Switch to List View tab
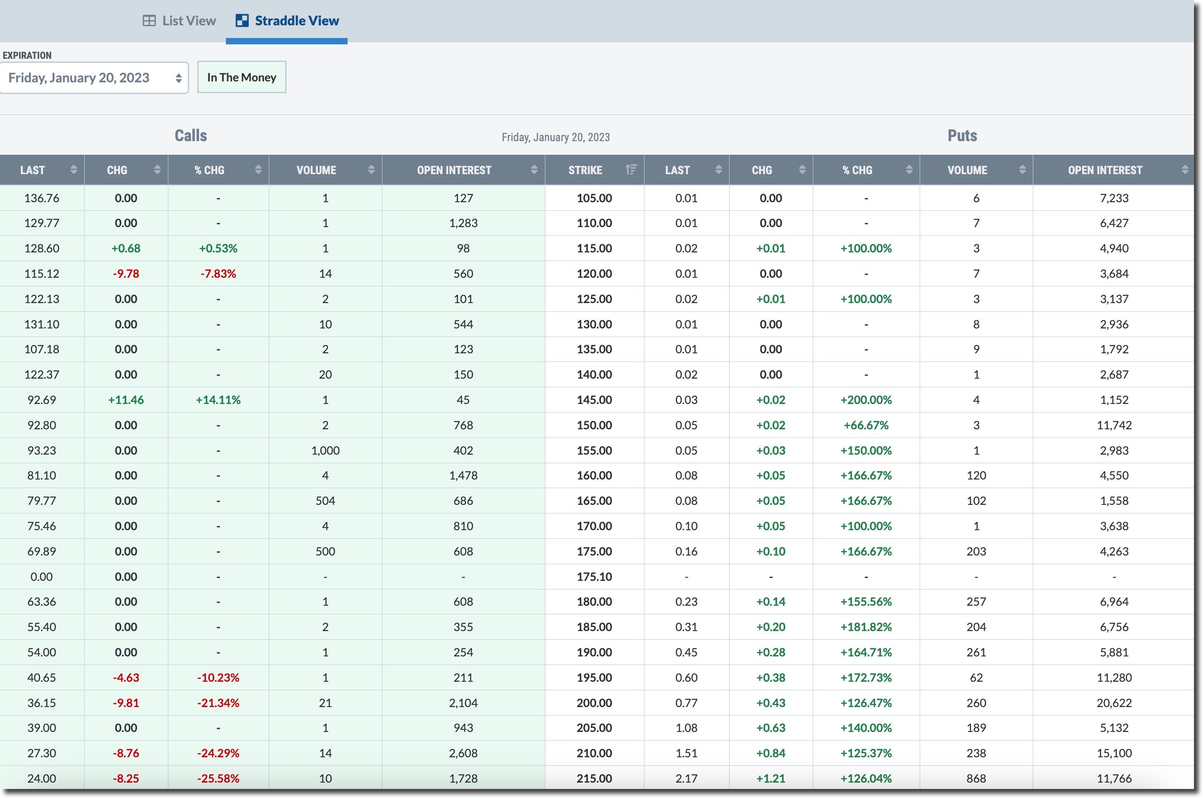Screen dimensions: 1203x798 (x=180, y=21)
